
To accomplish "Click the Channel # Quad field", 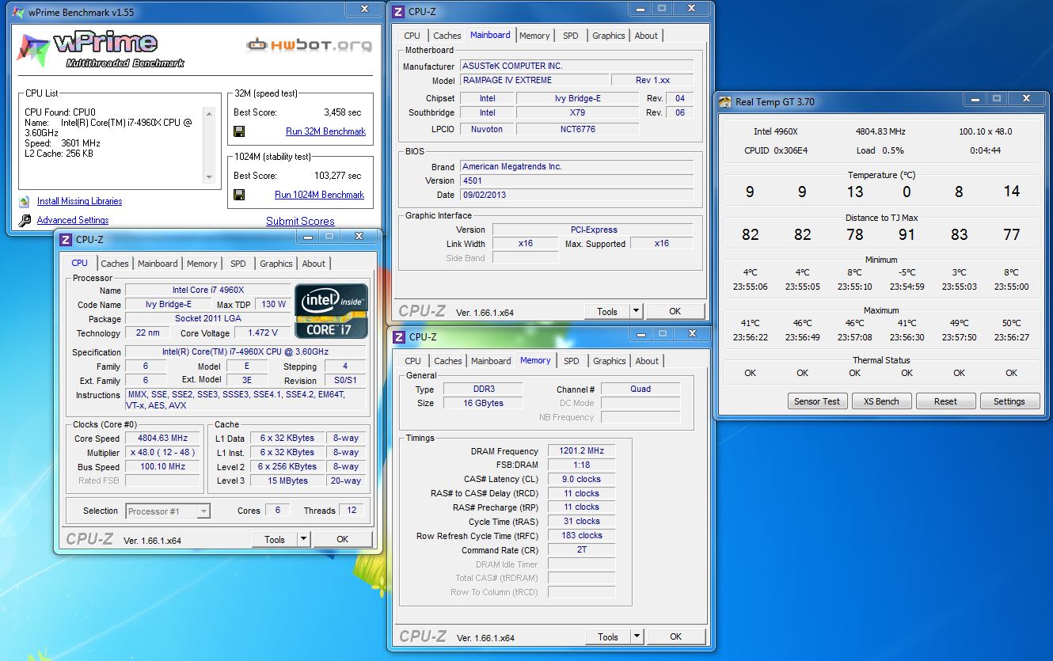I will tap(641, 389).
